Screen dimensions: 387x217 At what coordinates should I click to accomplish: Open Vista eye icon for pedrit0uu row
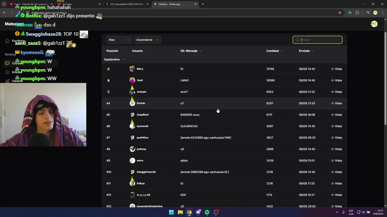[x=333, y=138]
